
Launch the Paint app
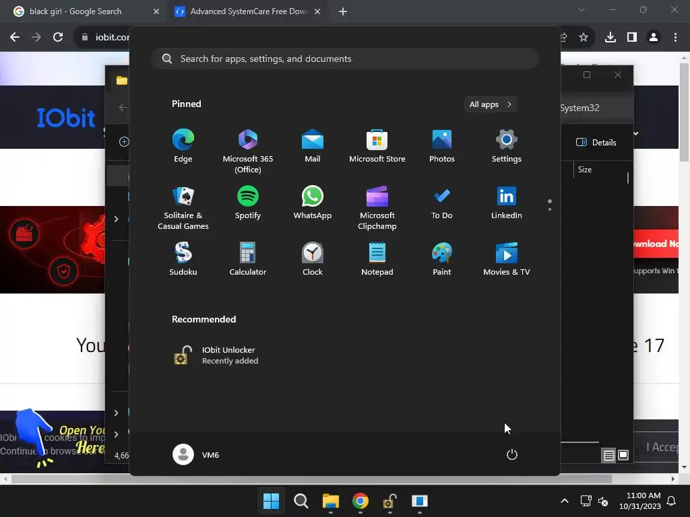442,259
